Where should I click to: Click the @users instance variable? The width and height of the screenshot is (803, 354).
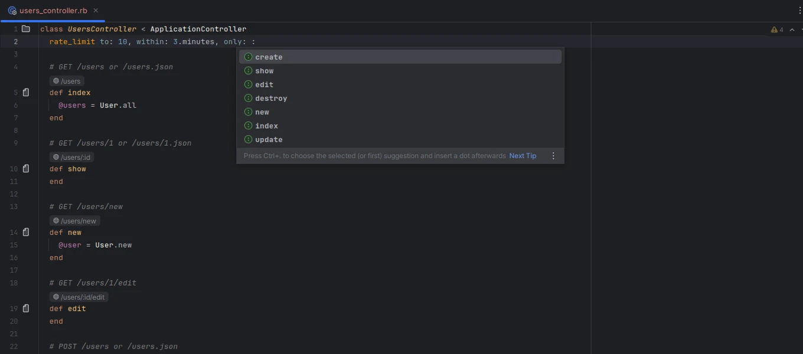[72, 106]
